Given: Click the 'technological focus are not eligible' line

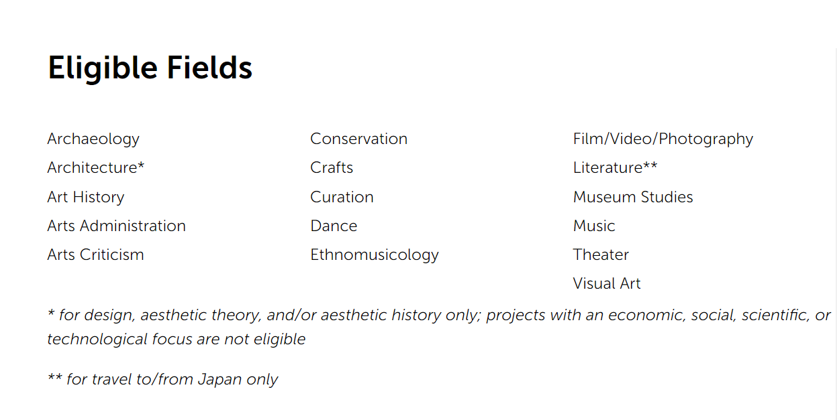Looking at the screenshot, I should click(x=177, y=340).
